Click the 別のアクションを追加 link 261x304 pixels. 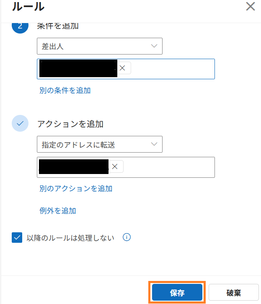tap(76, 188)
